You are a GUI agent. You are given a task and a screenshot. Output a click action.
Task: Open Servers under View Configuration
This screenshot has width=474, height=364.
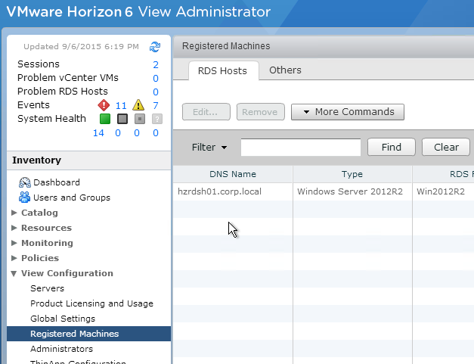coord(48,288)
